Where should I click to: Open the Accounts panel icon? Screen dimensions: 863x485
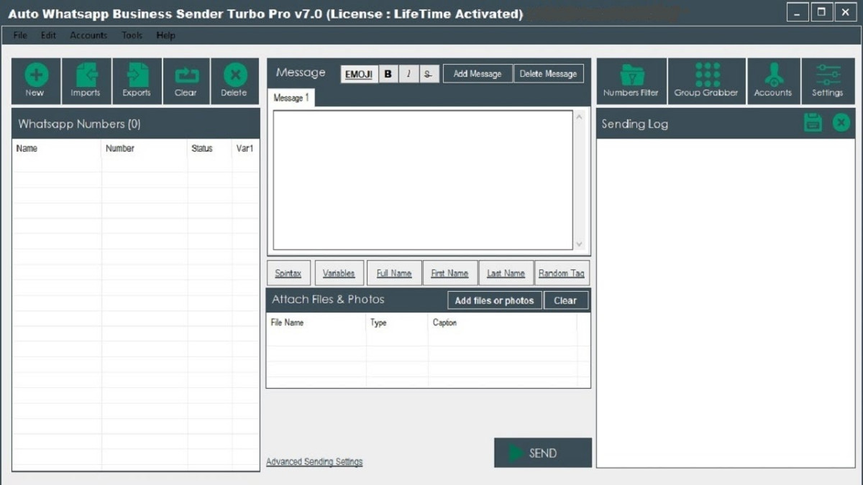[x=773, y=76]
